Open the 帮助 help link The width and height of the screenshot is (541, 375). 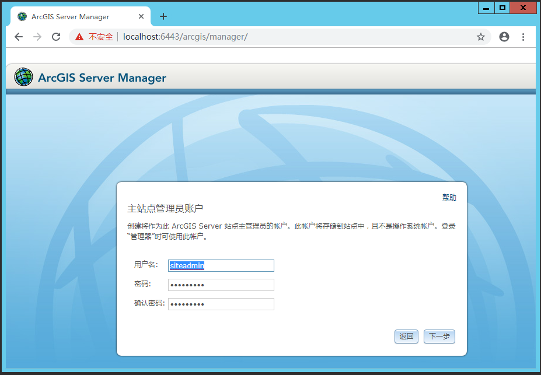(449, 198)
